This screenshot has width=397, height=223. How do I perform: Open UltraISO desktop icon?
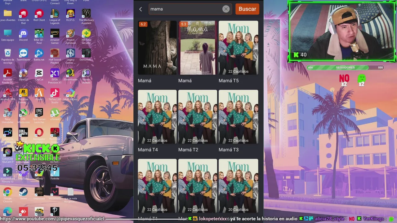point(23,75)
